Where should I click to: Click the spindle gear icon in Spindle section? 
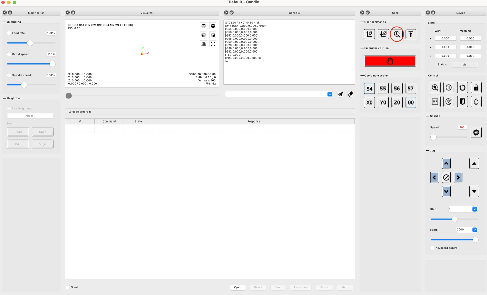click(x=476, y=132)
